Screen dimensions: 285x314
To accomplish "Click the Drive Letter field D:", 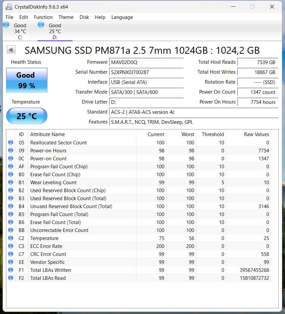I will tap(146, 102).
